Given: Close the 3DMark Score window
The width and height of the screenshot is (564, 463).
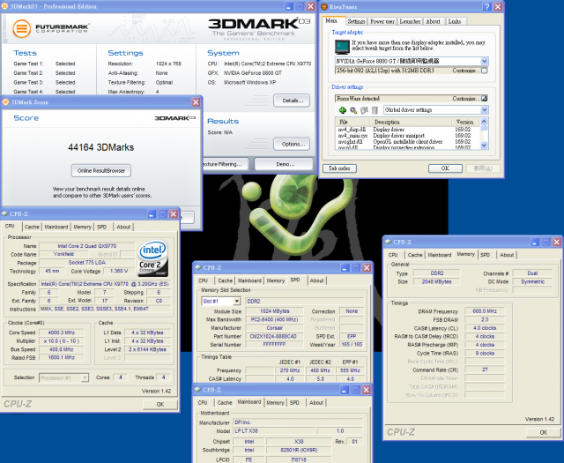Looking at the screenshot, I should click(196, 102).
